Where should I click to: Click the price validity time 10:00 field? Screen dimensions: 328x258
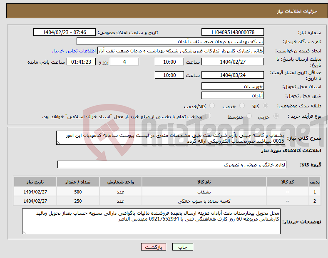point(169,75)
